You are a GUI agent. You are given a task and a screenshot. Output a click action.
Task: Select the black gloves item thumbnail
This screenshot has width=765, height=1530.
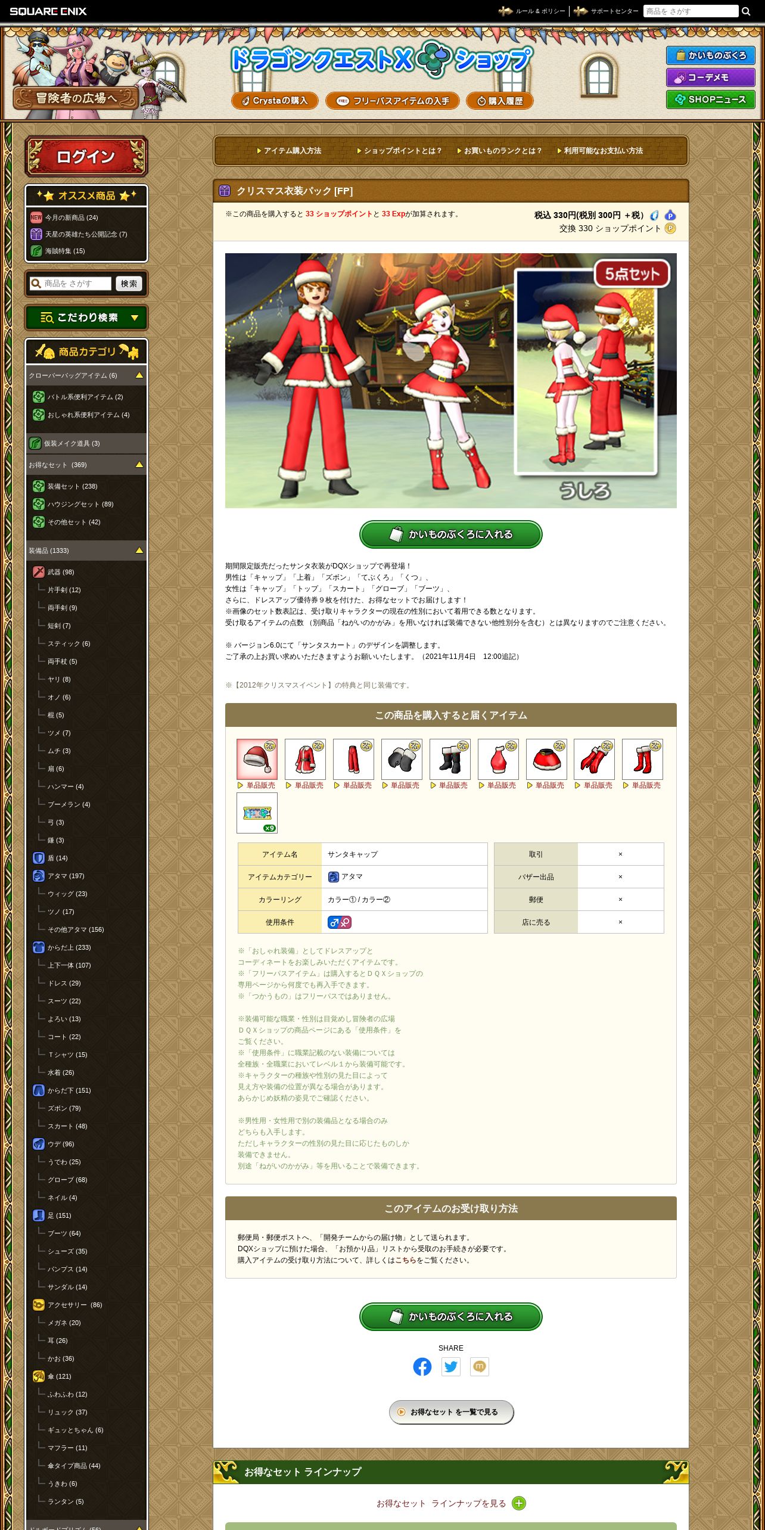402,759
